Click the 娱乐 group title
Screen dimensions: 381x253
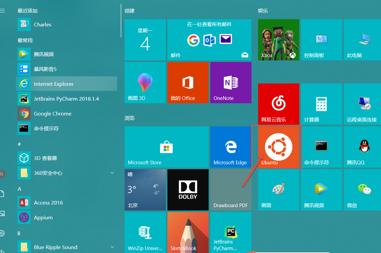(263, 11)
